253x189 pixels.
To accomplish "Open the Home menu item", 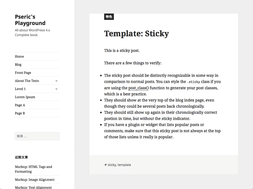I will click(19, 56).
